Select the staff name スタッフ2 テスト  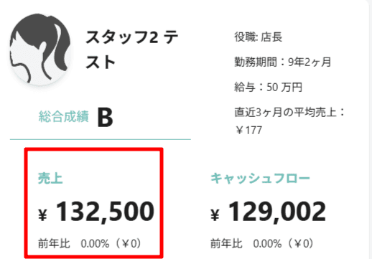coord(131,50)
